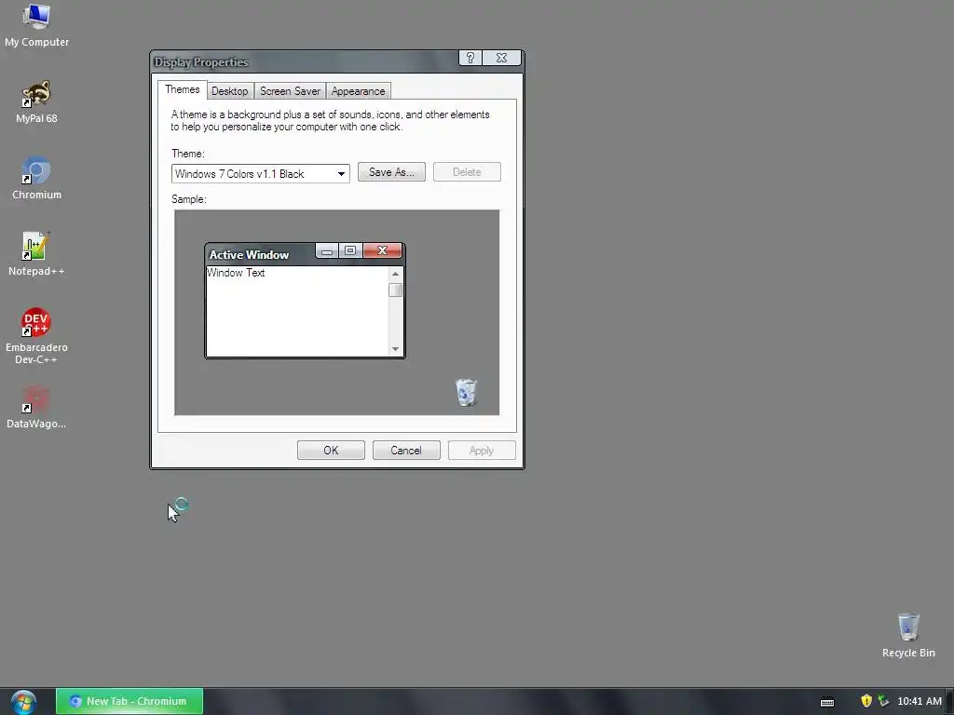Switch to the Screen Saver tab
954x715 pixels.
[291, 91]
